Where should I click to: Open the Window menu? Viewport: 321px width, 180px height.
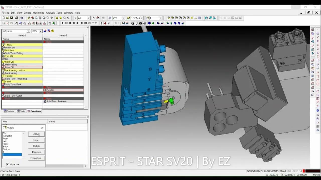pos(68,13)
